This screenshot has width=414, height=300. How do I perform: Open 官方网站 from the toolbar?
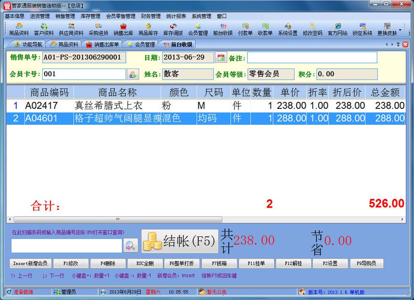[337, 29]
